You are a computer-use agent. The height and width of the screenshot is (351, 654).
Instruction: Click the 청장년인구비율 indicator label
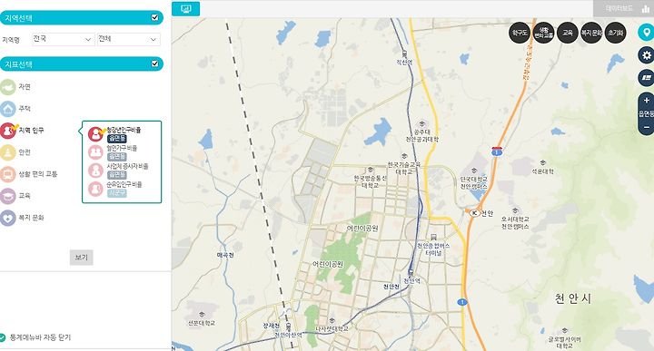pyautogui.click(x=124, y=130)
